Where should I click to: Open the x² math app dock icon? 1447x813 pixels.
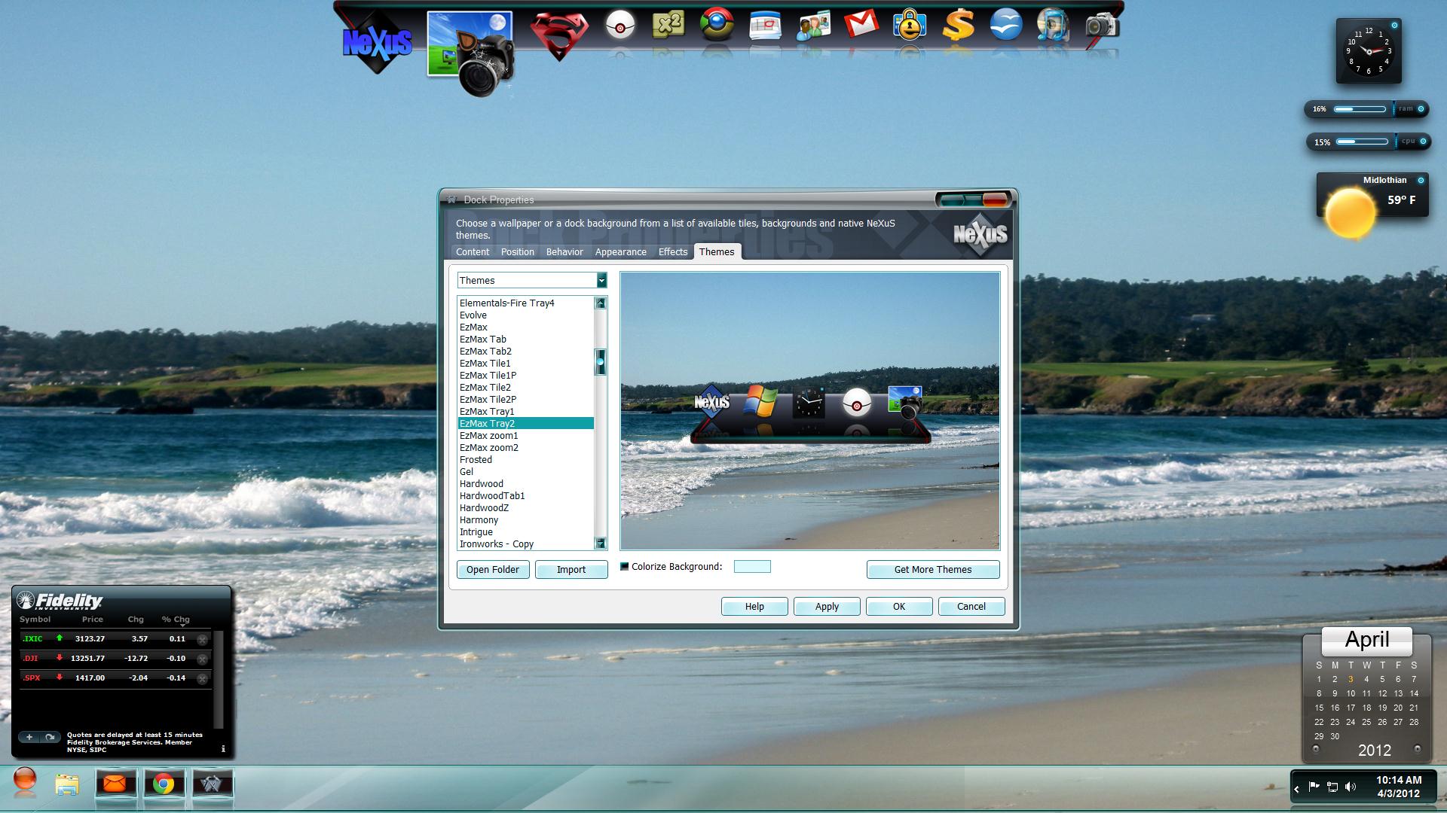(x=668, y=25)
